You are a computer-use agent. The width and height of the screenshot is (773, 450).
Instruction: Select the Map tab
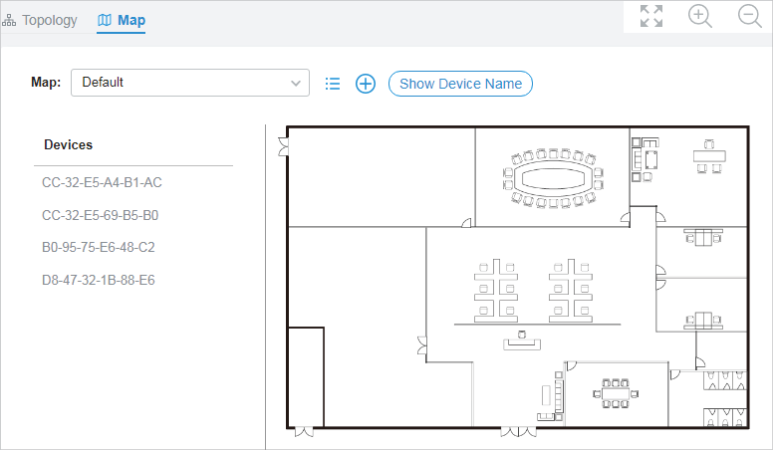[122, 20]
